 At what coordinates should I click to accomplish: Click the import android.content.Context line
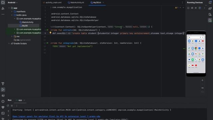65,14
